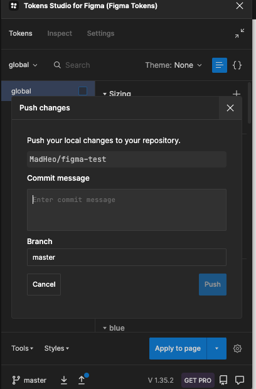The width and height of the screenshot is (256, 389).
Task: Collapse plugin window via minimize arrows icon
Action: (x=240, y=33)
